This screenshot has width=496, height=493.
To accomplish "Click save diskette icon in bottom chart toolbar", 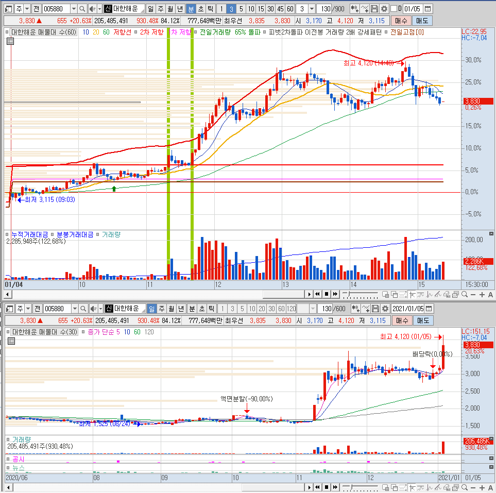I will point(375,309).
